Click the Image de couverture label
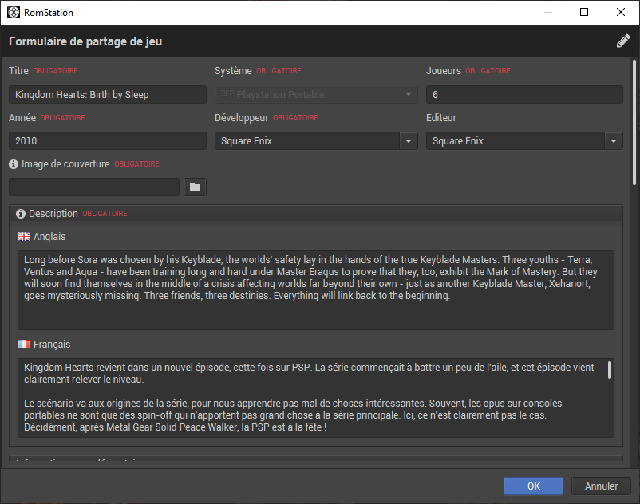Screen dimensions: 640x504 pos(65,164)
